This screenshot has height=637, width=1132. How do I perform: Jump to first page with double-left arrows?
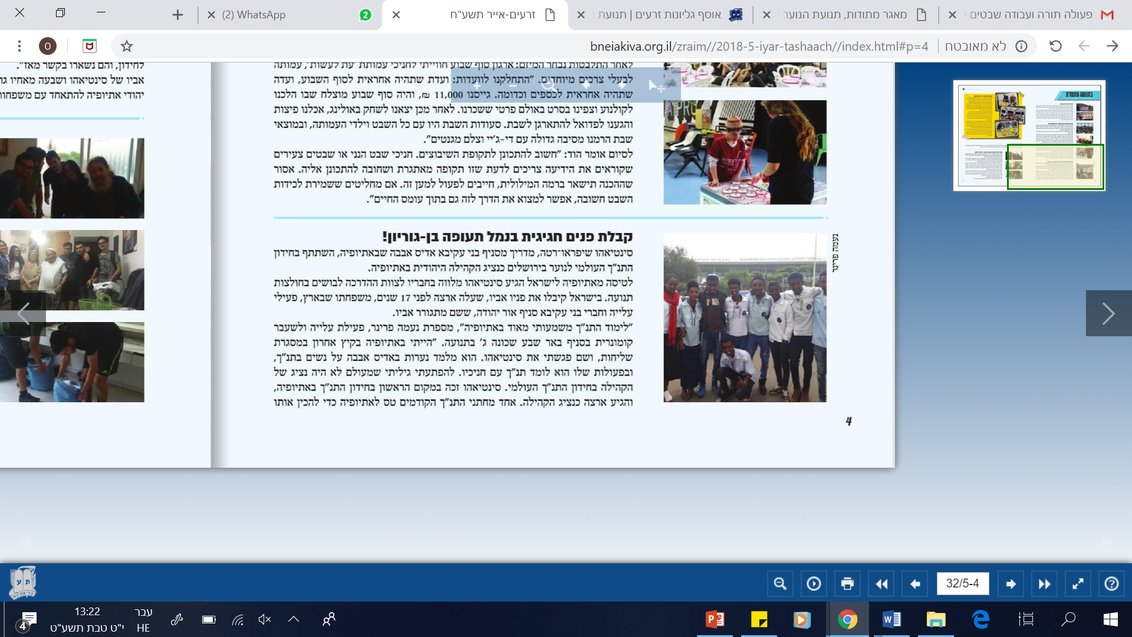(x=881, y=584)
